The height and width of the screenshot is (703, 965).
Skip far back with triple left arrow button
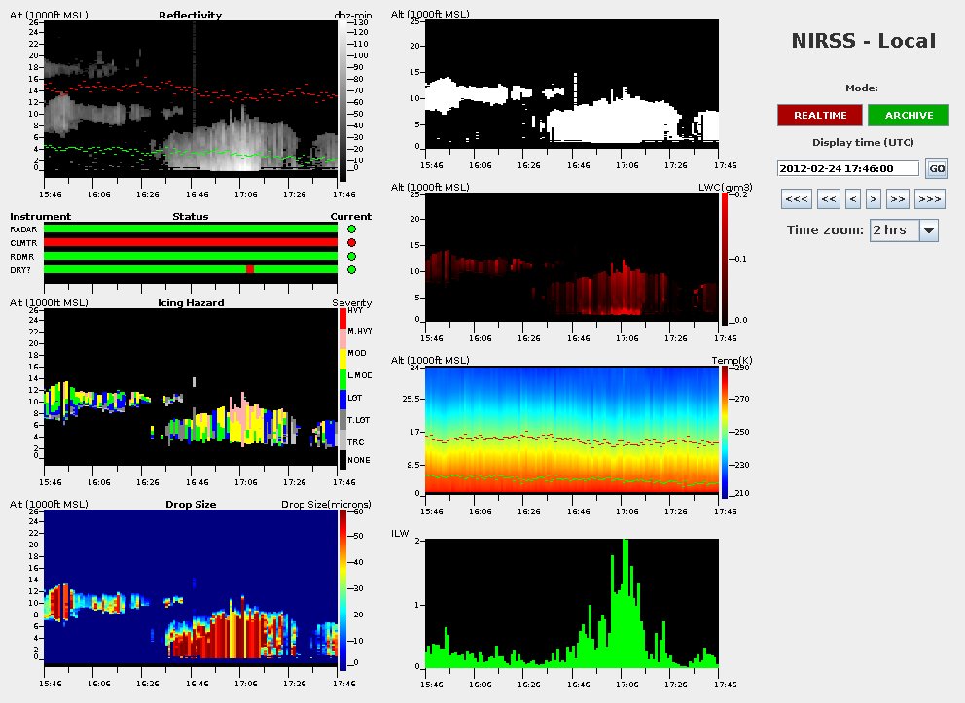(797, 199)
